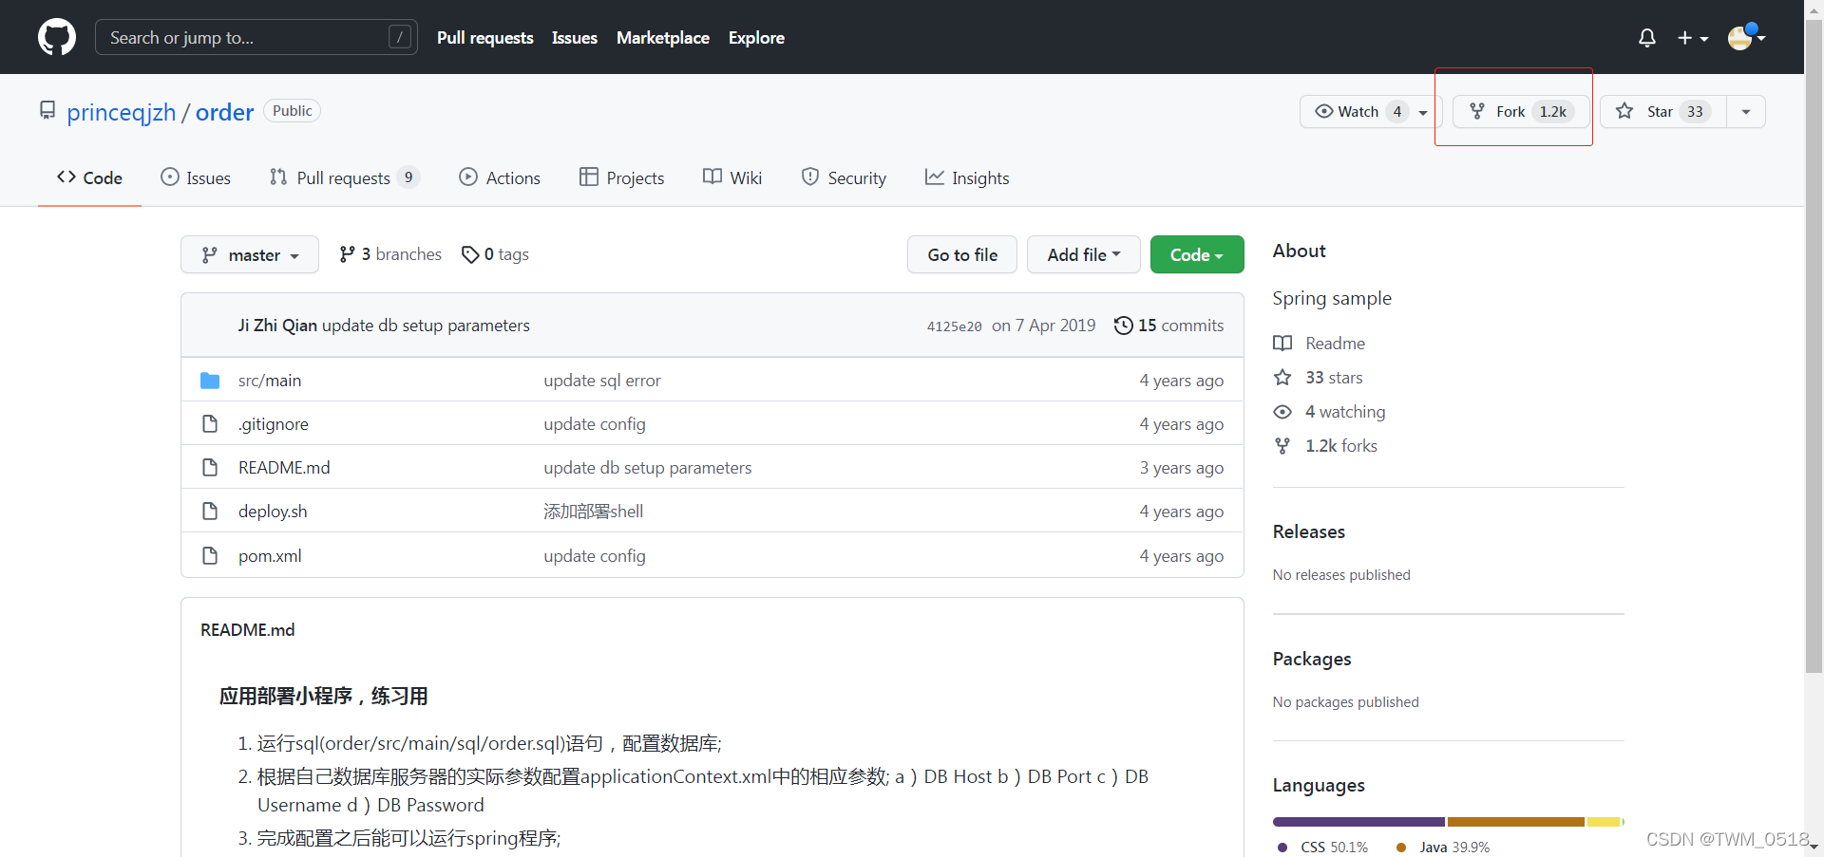The image size is (1824, 857).
Task: Click the fork icon in the Fork button
Action: tap(1477, 111)
